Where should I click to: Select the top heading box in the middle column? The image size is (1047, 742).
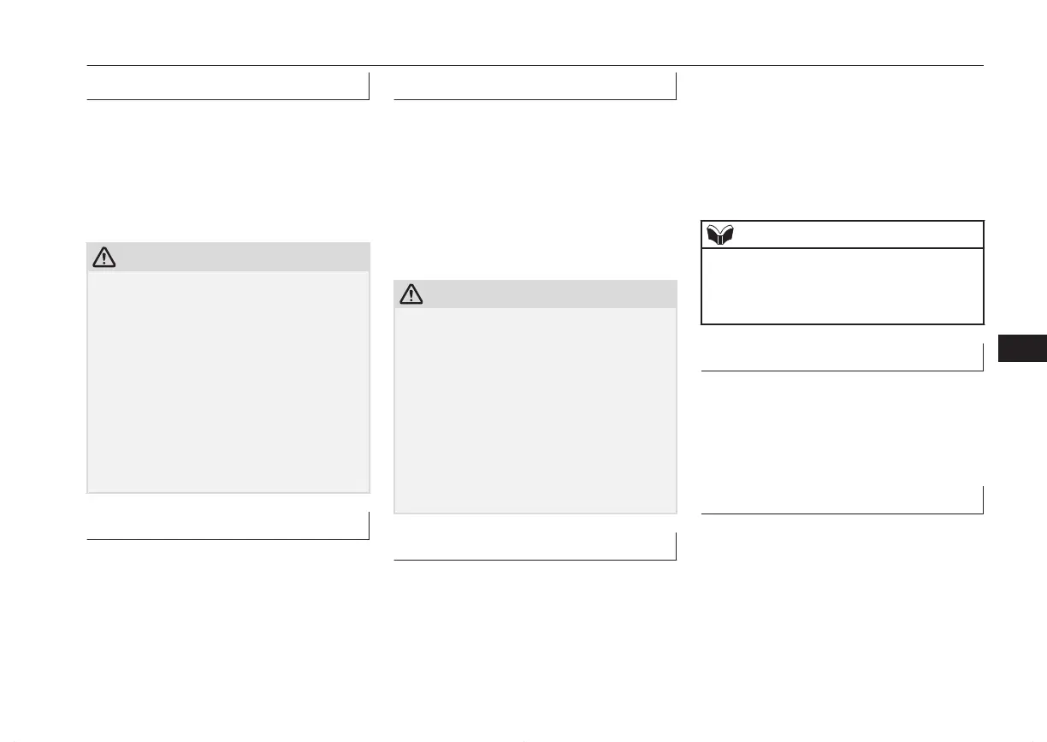point(535,86)
